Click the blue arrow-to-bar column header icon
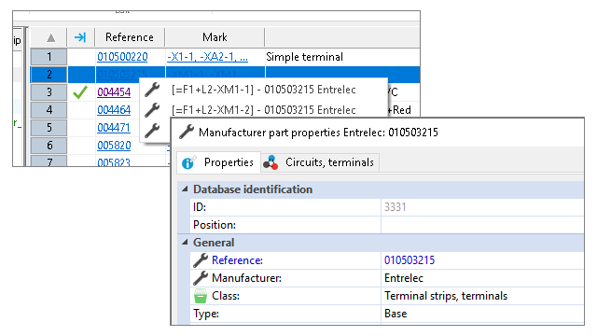 (80, 37)
